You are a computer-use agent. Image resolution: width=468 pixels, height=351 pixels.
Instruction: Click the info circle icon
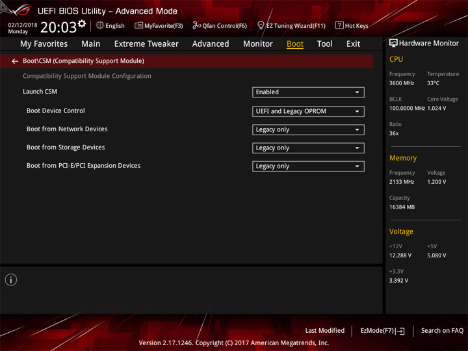click(11, 279)
